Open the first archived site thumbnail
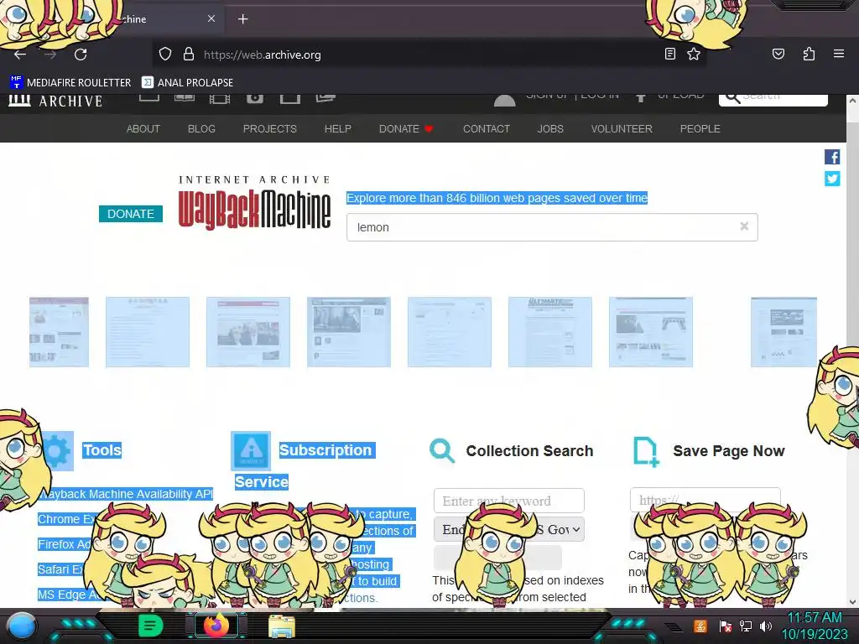The width and height of the screenshot is (859, 644). [59, 332]
